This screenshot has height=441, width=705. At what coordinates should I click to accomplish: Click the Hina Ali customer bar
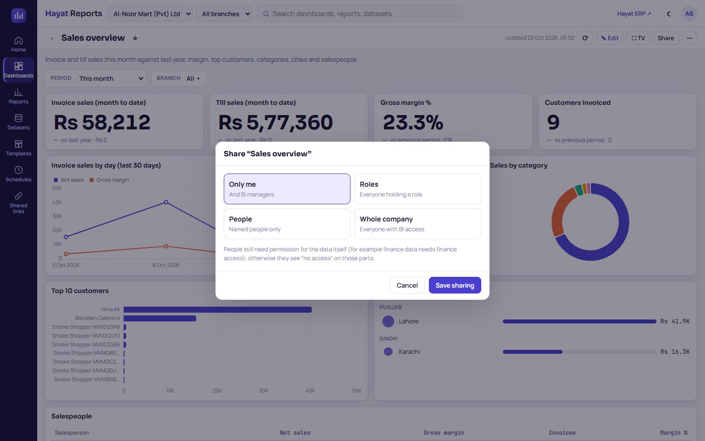(217, 309)
